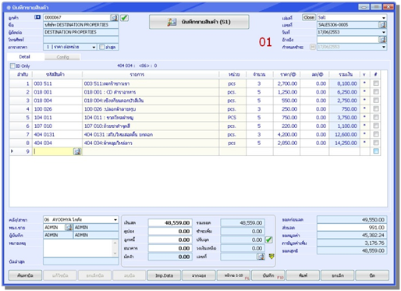This screenshot has width=401, height=291.
Task: Click description cell 018 001 : CD
Action: click(151, 92)
